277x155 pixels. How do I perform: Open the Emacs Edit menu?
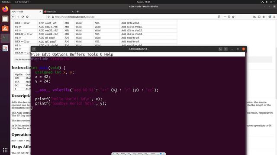pos(46,55)
